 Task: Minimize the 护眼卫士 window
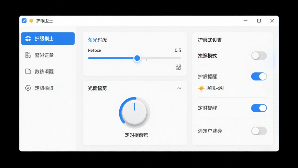(246, 21)
